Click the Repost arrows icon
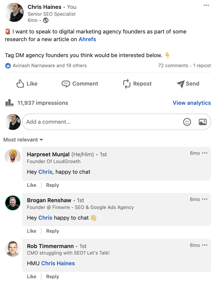The width and height of the screenshot is (214, 283). point(127,83)
